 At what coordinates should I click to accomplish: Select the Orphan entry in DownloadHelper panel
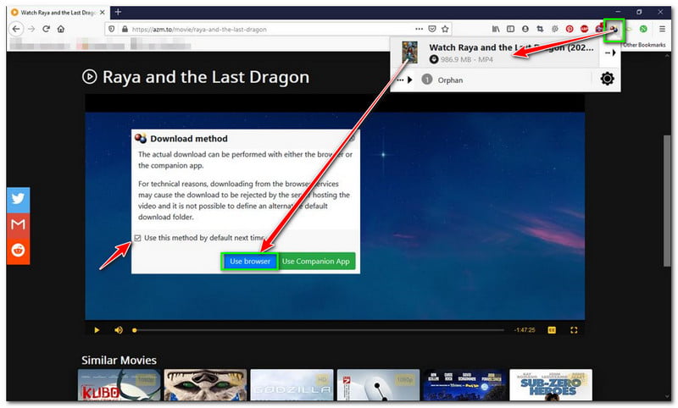click(x=450, y=80)
